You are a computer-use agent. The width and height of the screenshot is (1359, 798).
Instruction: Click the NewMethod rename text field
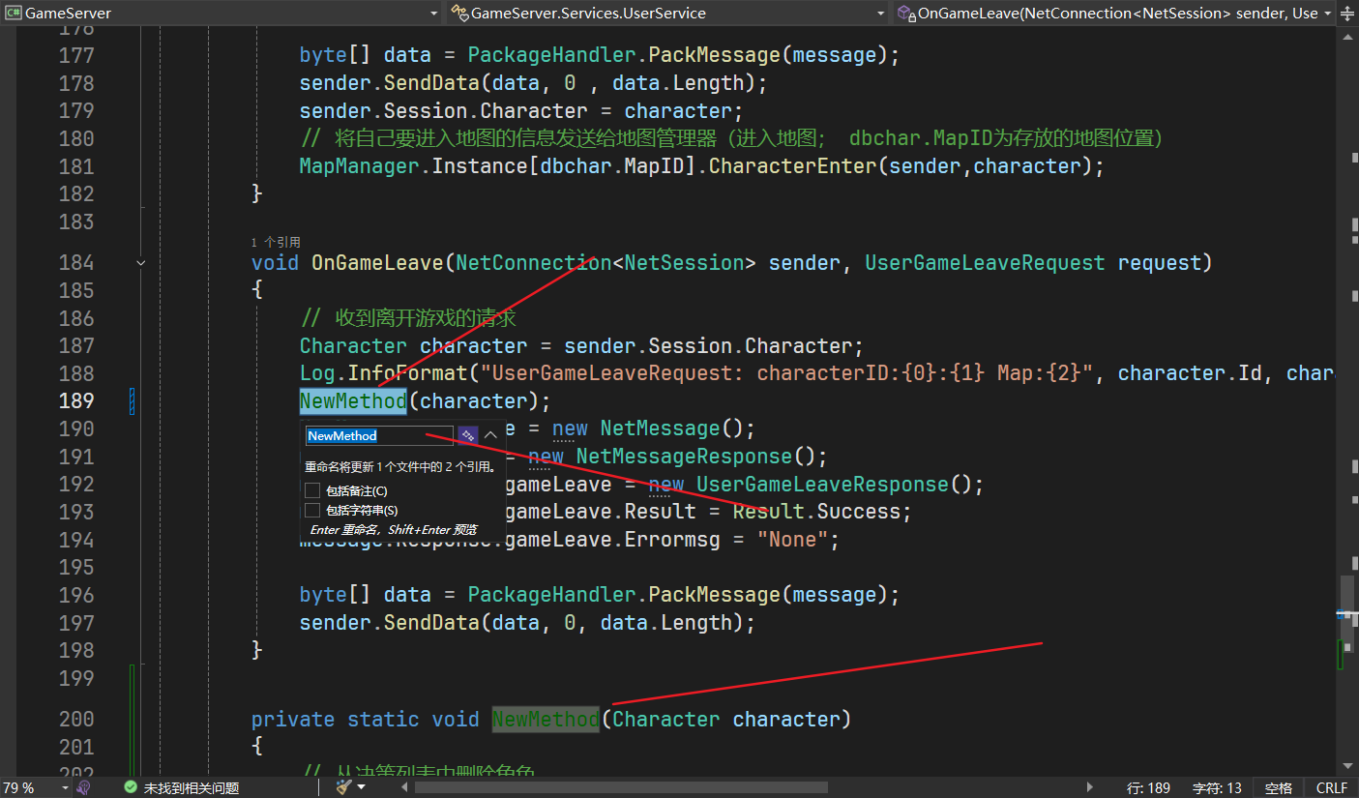click(x=378, y=436)
